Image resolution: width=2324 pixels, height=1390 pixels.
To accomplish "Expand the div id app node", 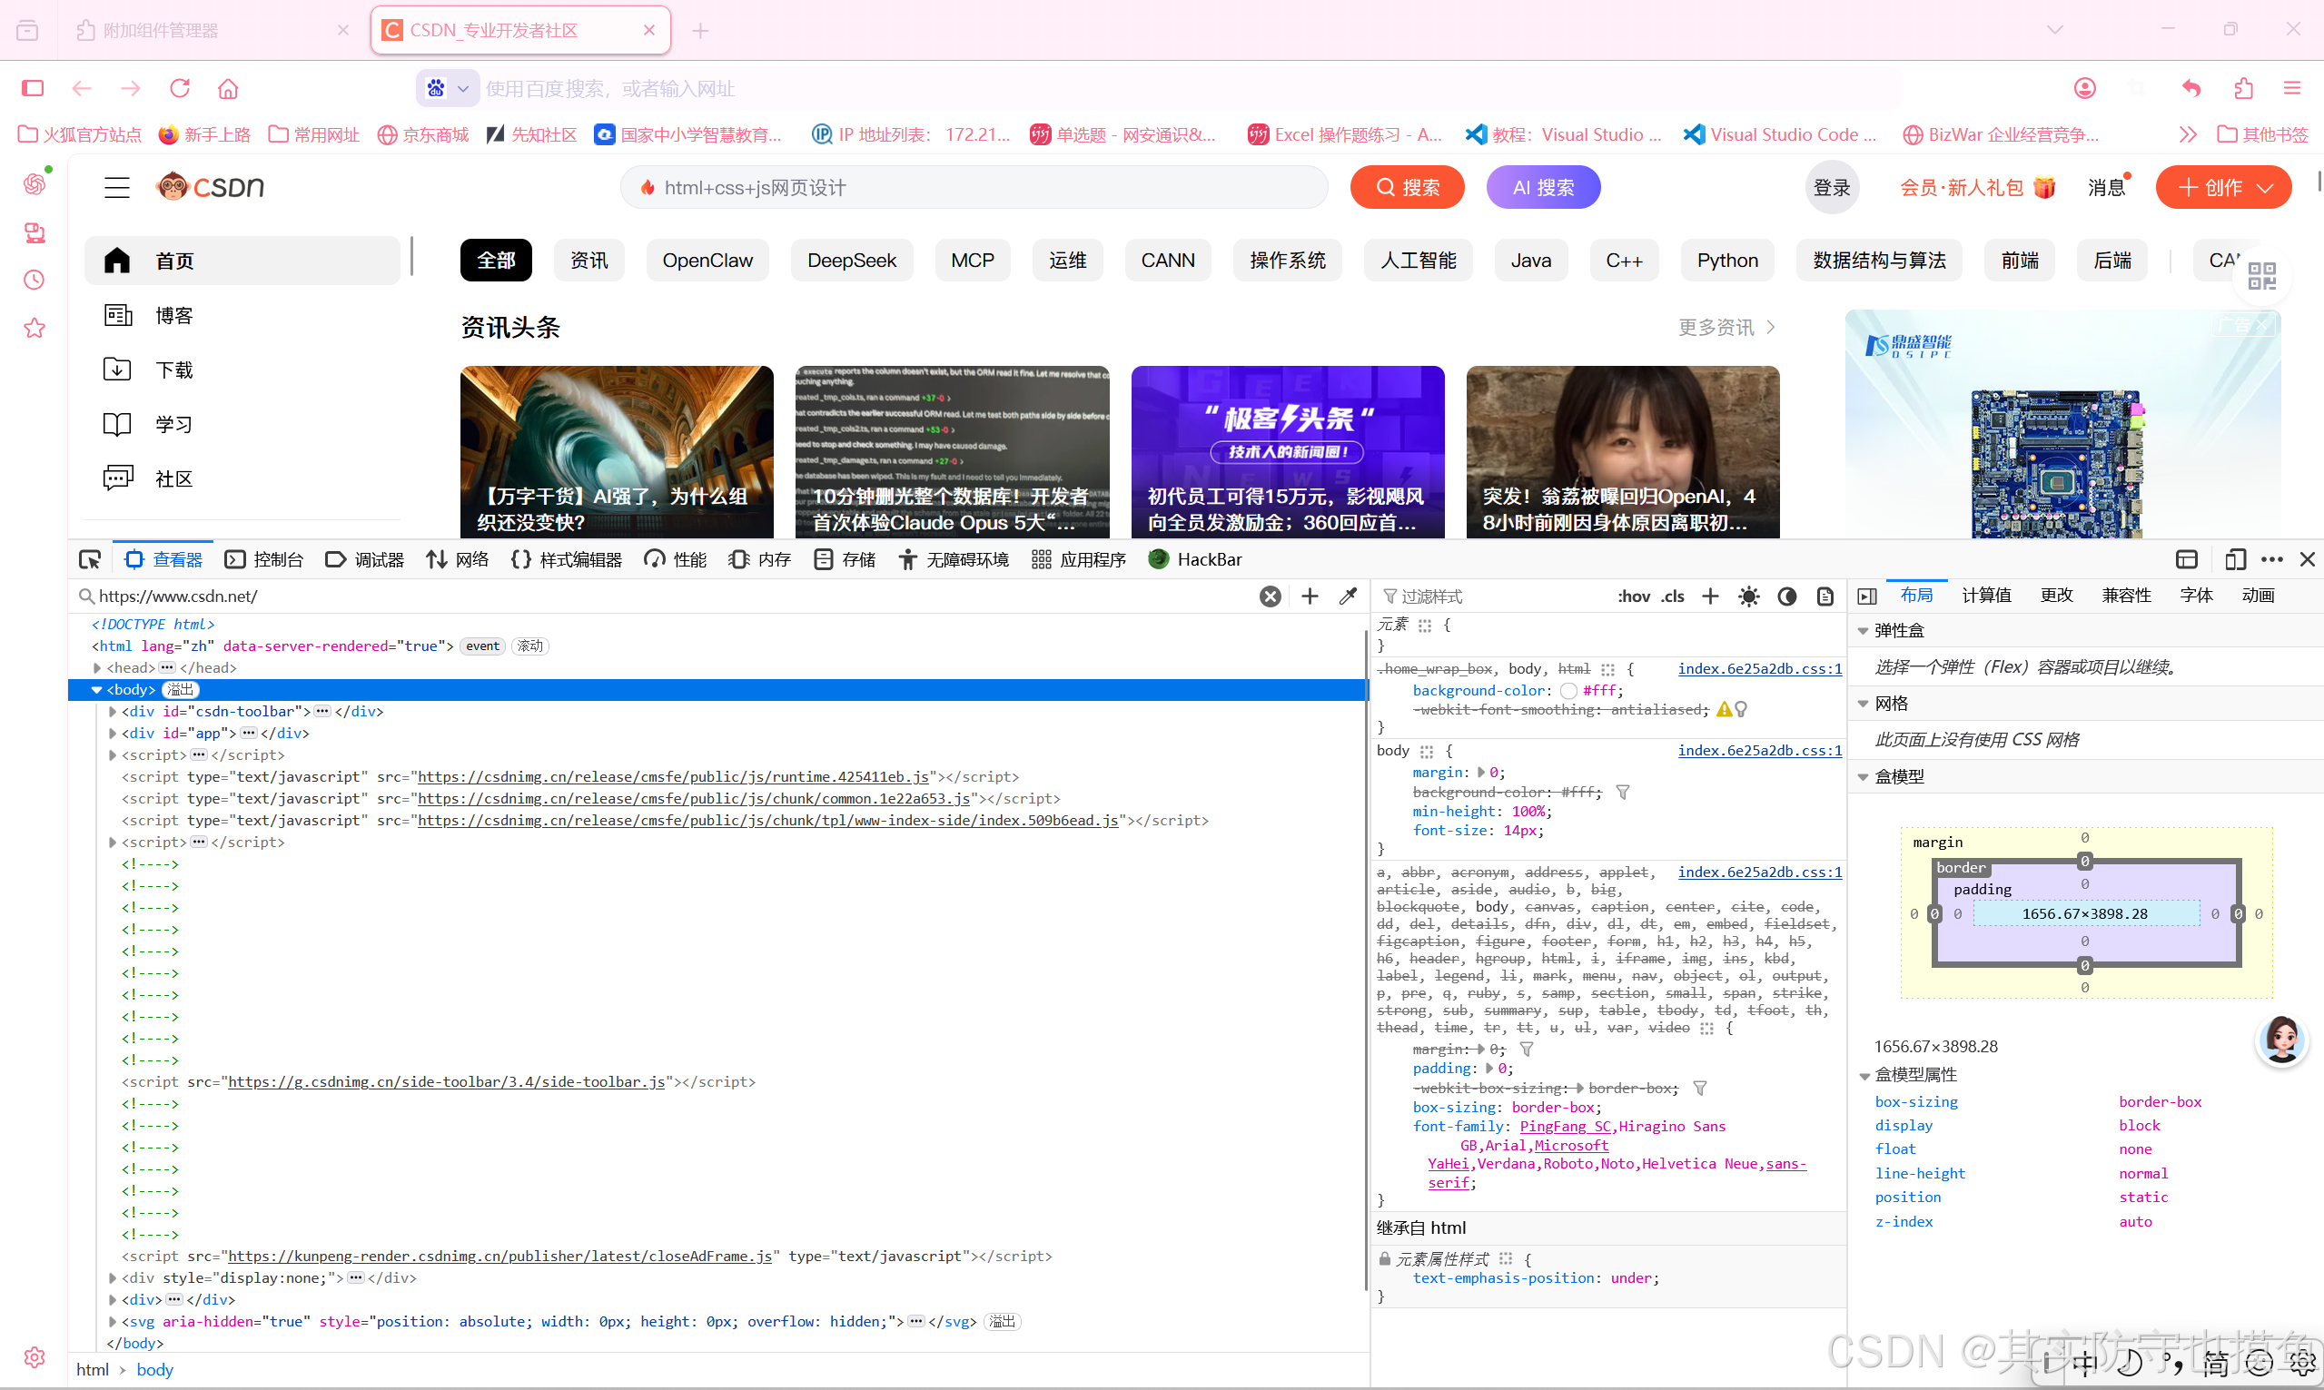I will [x=113, y=734].
